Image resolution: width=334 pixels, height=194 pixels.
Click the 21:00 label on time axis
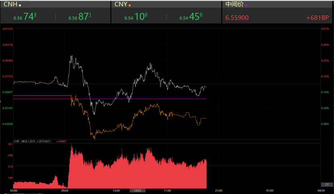pyautogui.click(x=219, y=191)
